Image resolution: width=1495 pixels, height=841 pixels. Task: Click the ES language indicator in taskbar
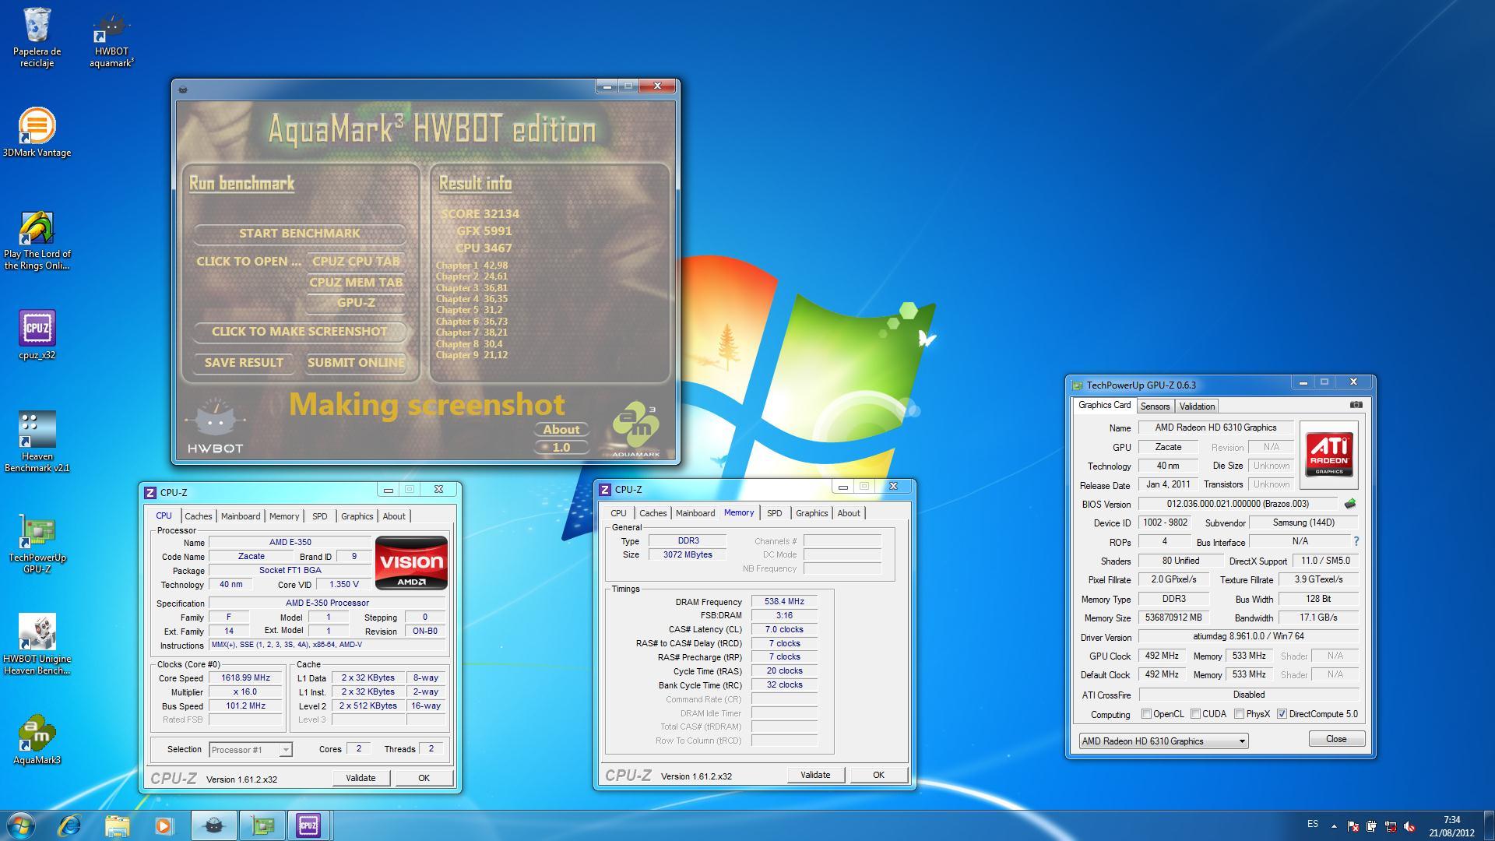pos(1313,824)
